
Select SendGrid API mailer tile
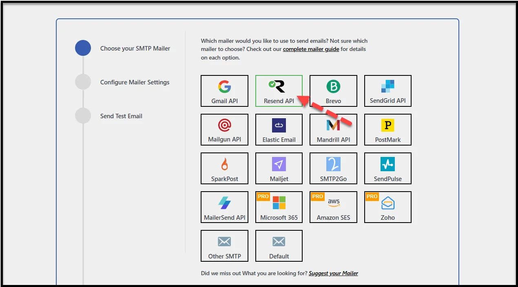[x=387, y=91]
